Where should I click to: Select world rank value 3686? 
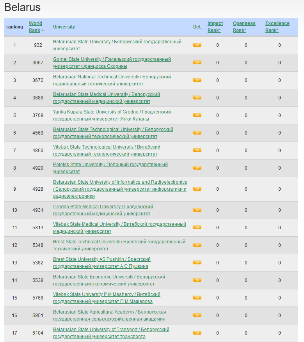click(38, 98)
